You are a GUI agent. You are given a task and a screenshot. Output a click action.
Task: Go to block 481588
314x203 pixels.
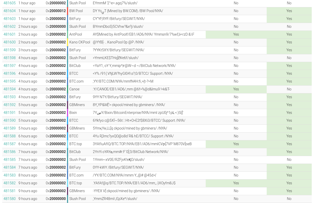(10, 136)
